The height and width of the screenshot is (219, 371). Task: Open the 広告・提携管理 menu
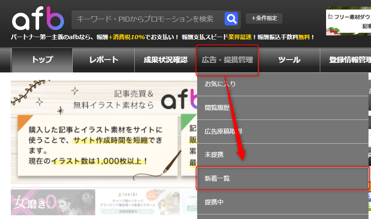228,60
